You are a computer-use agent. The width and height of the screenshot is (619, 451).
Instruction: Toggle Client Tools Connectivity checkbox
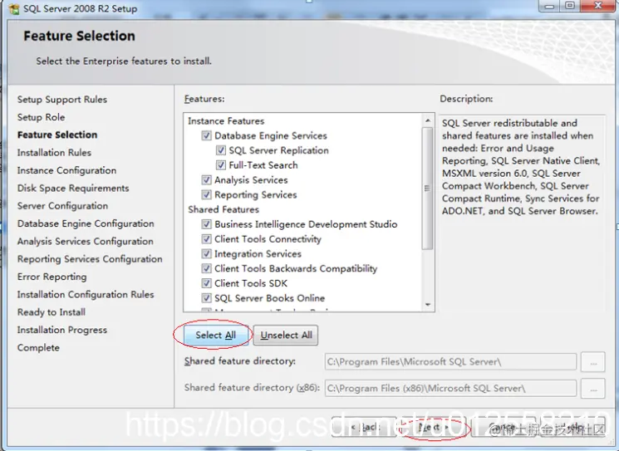point(206,239)
